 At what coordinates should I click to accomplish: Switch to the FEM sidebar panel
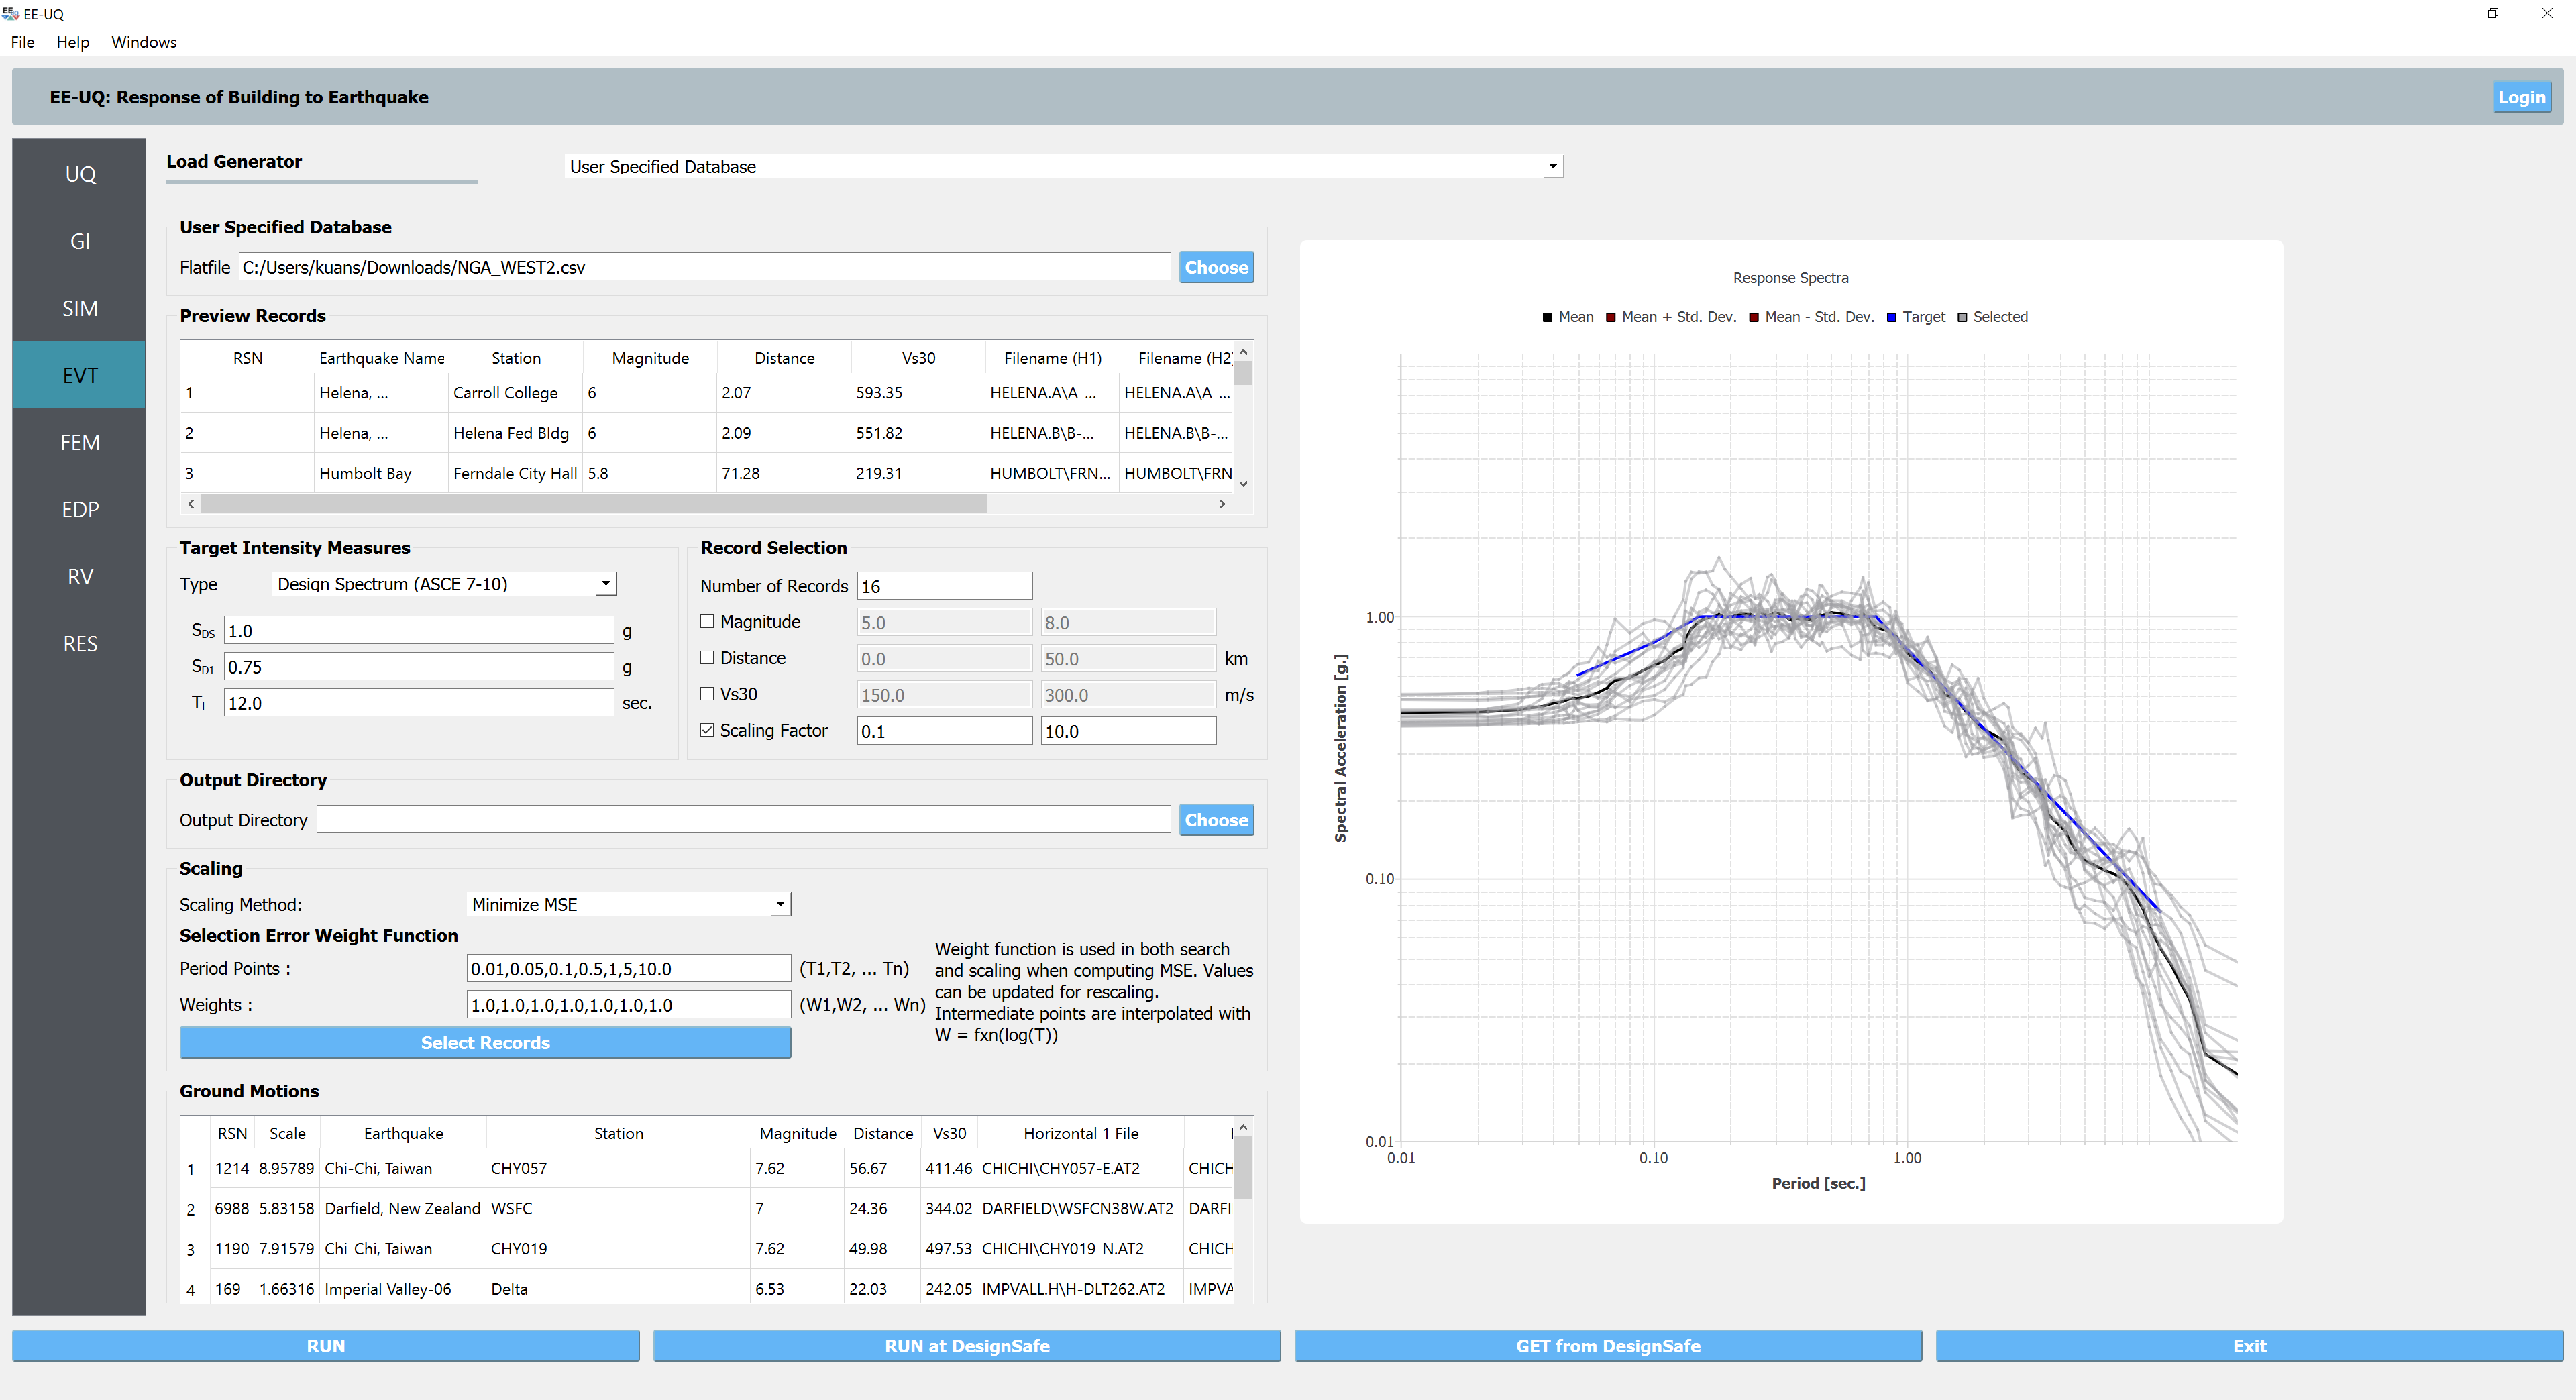80,442
